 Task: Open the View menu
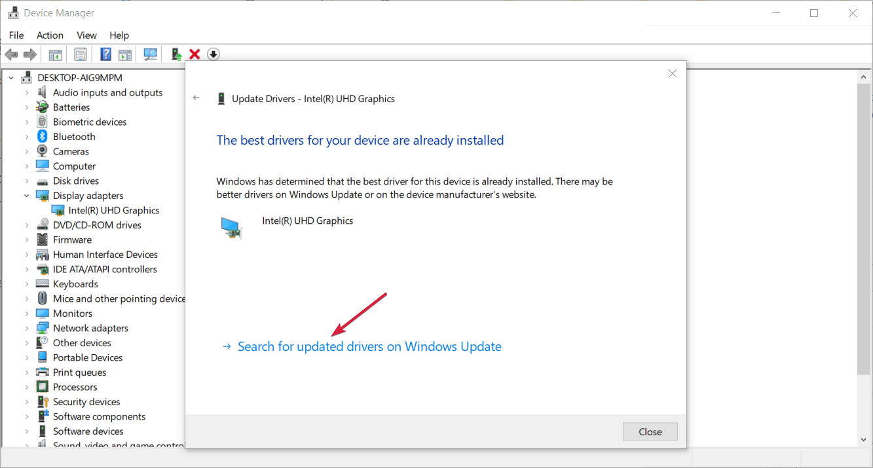click(x=86, y=35)
